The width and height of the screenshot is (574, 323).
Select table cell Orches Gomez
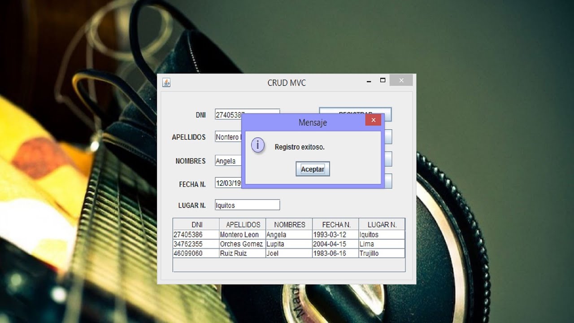[x=243, y=244]
